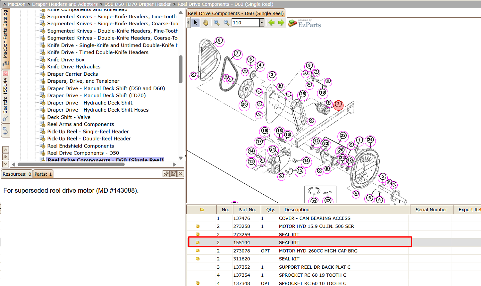This screenshot has height=286, width=481.
Task: Click note icon for part 155144
Action: point(198,243)
